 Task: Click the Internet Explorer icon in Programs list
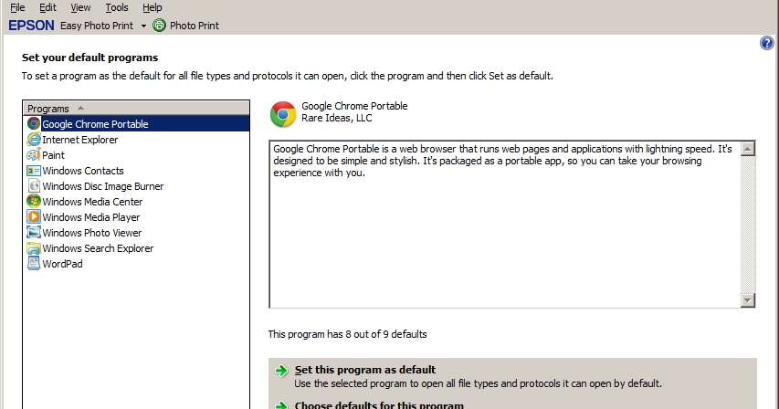click(x=33, y=140)
